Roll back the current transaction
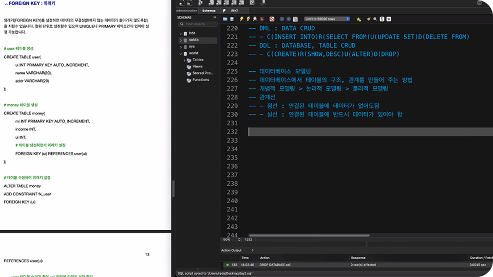The height and width of the screenshot is (277, 493). click(x=289, y=19)
